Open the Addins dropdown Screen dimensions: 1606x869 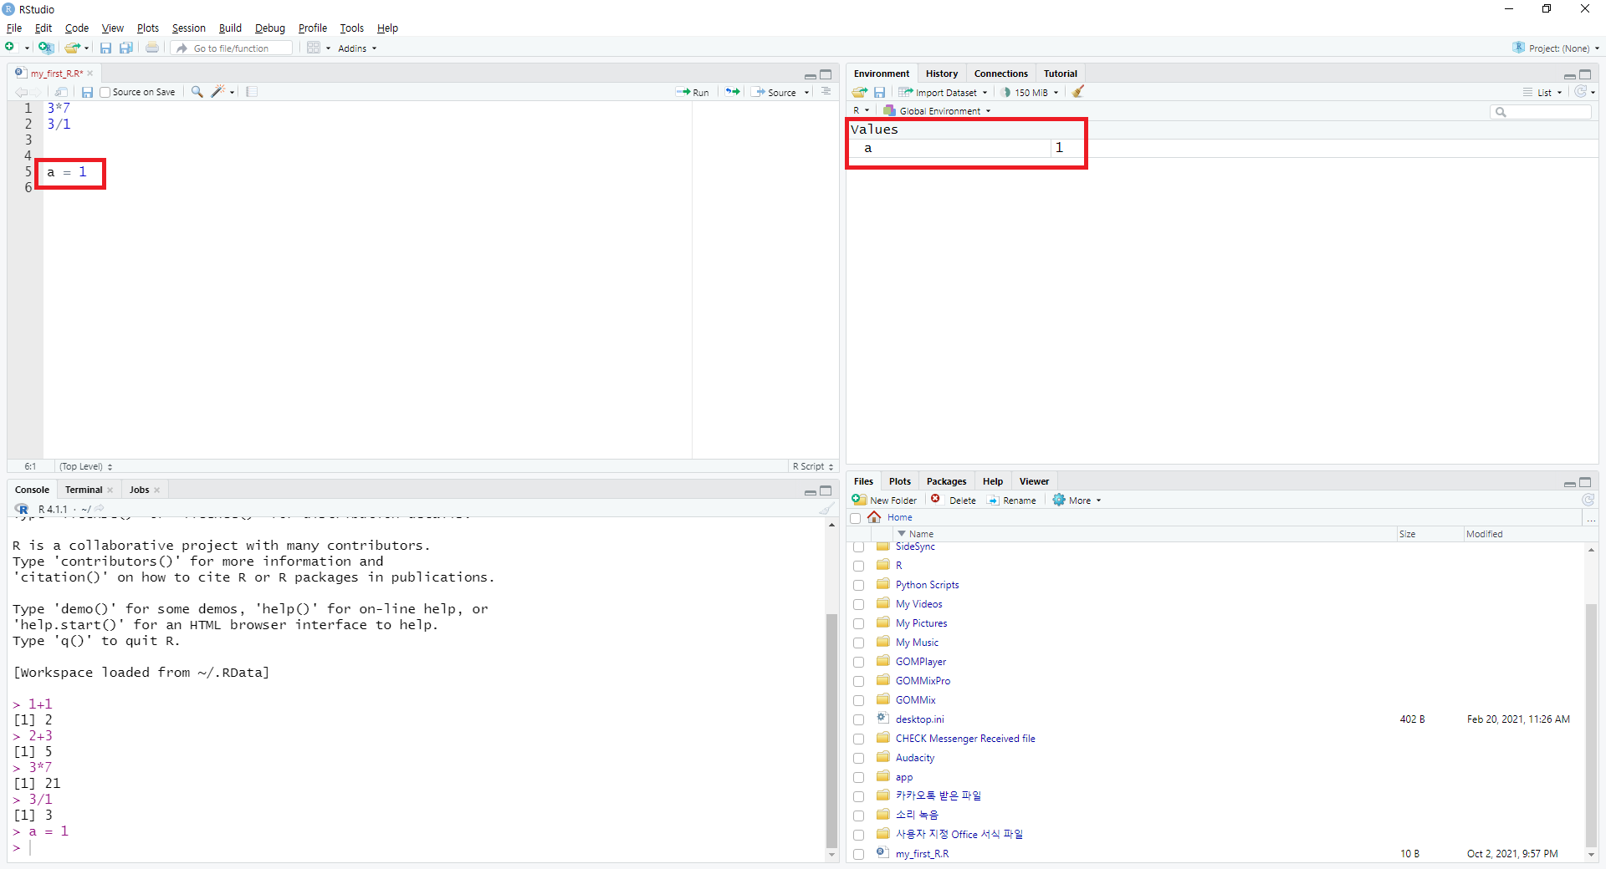357,48
